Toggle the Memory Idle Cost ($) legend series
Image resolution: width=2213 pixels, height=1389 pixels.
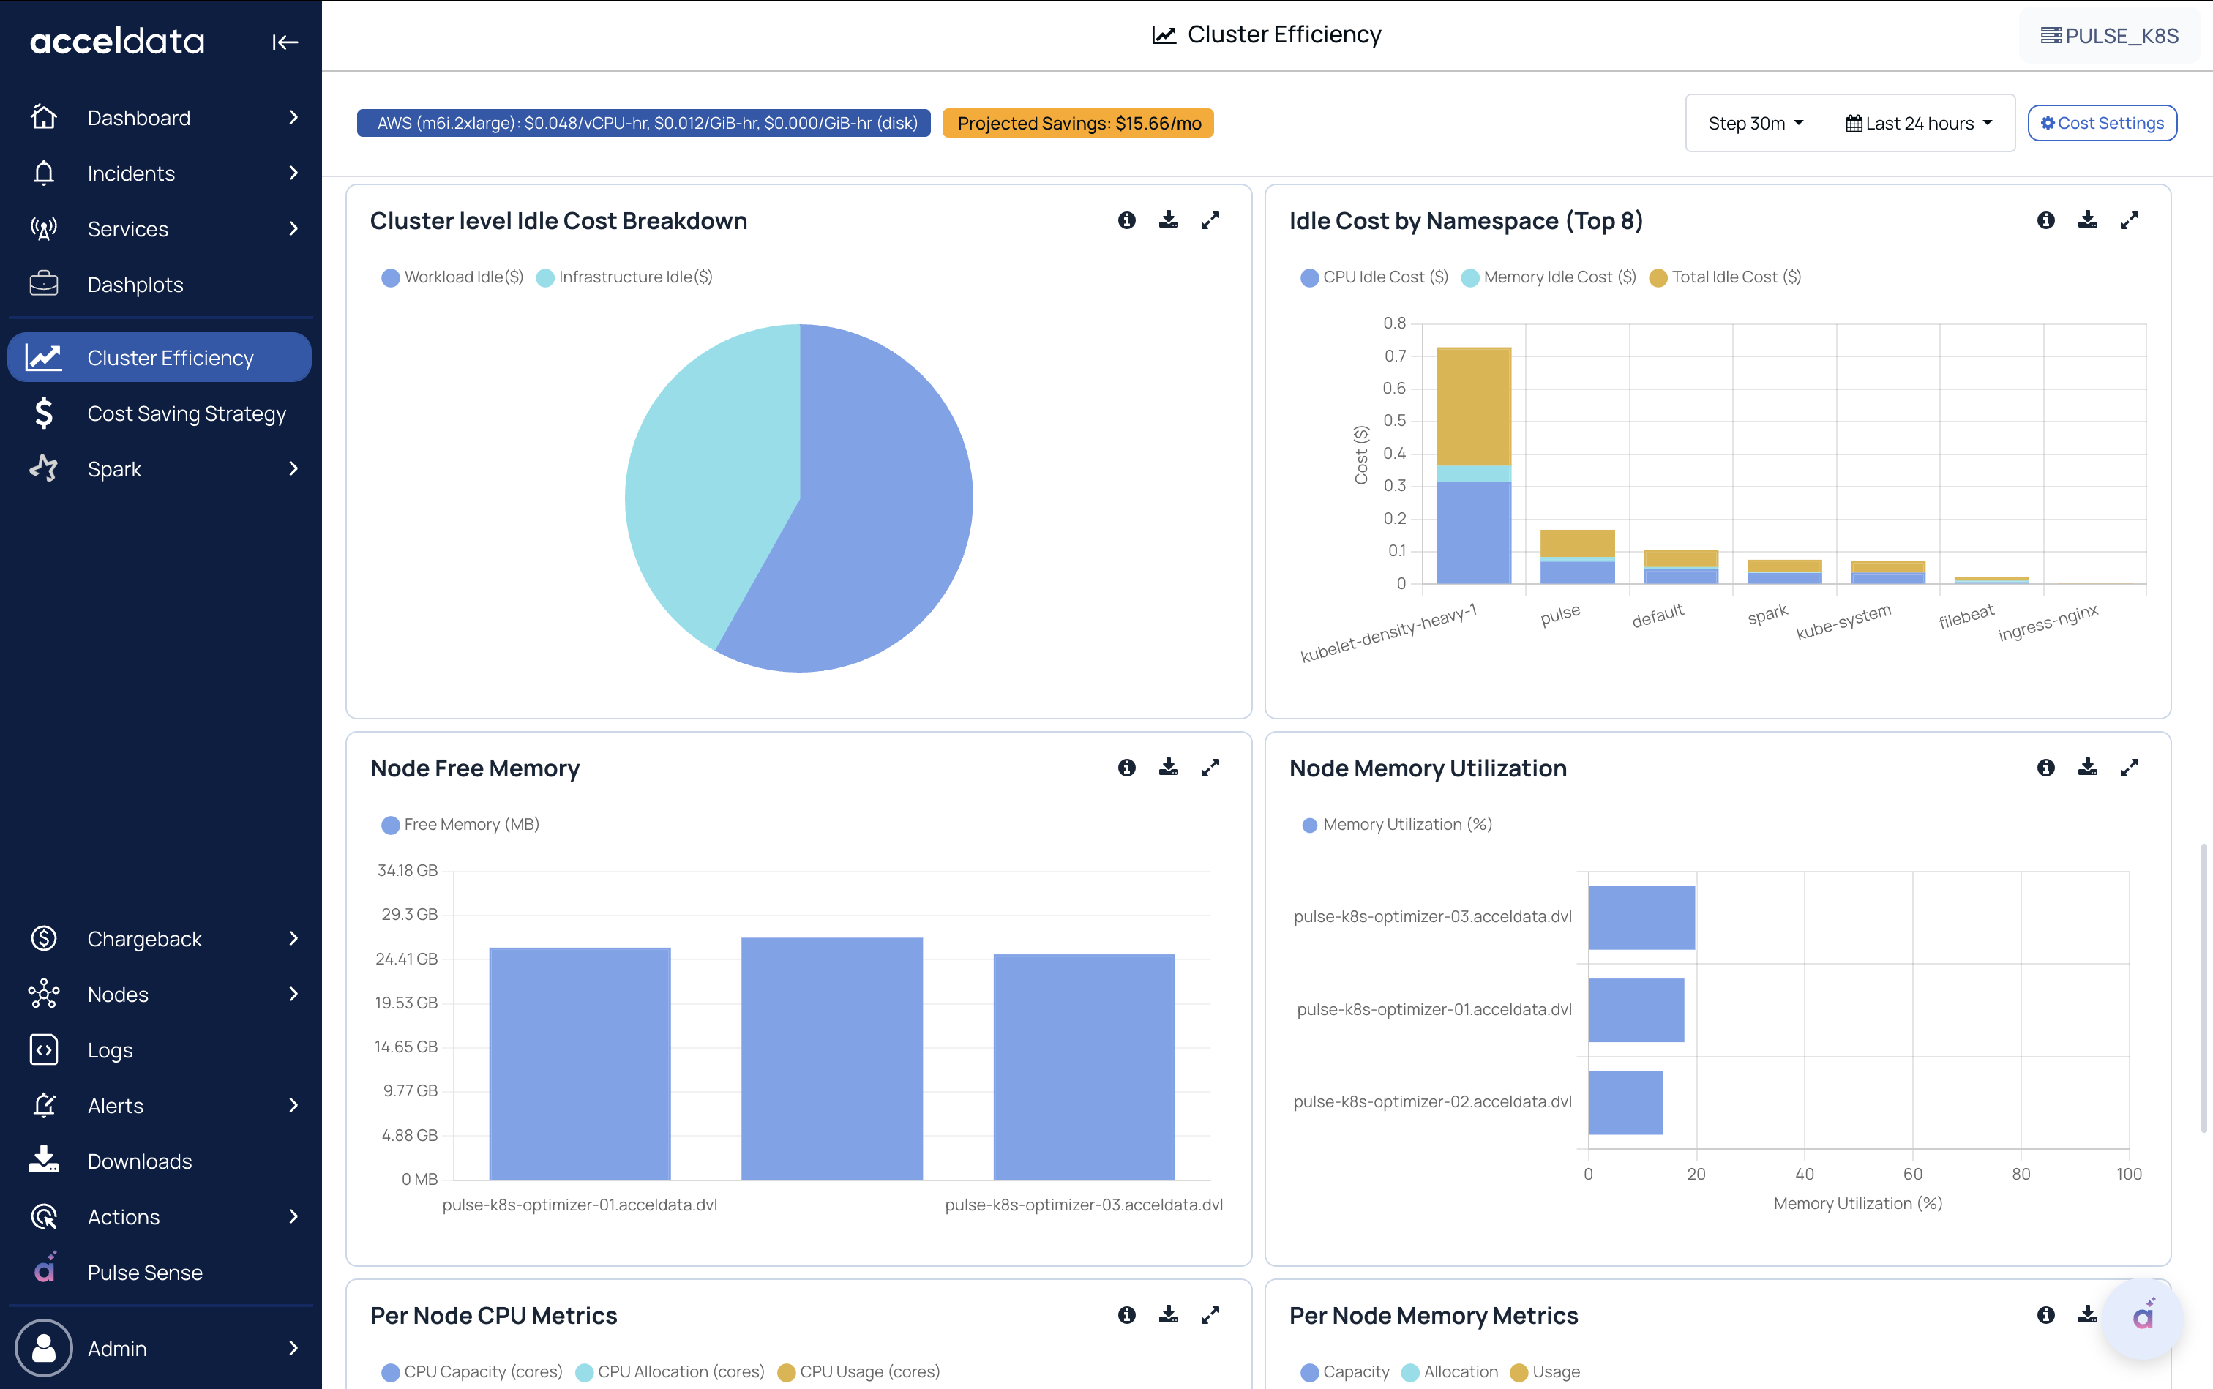[1549, 277]
